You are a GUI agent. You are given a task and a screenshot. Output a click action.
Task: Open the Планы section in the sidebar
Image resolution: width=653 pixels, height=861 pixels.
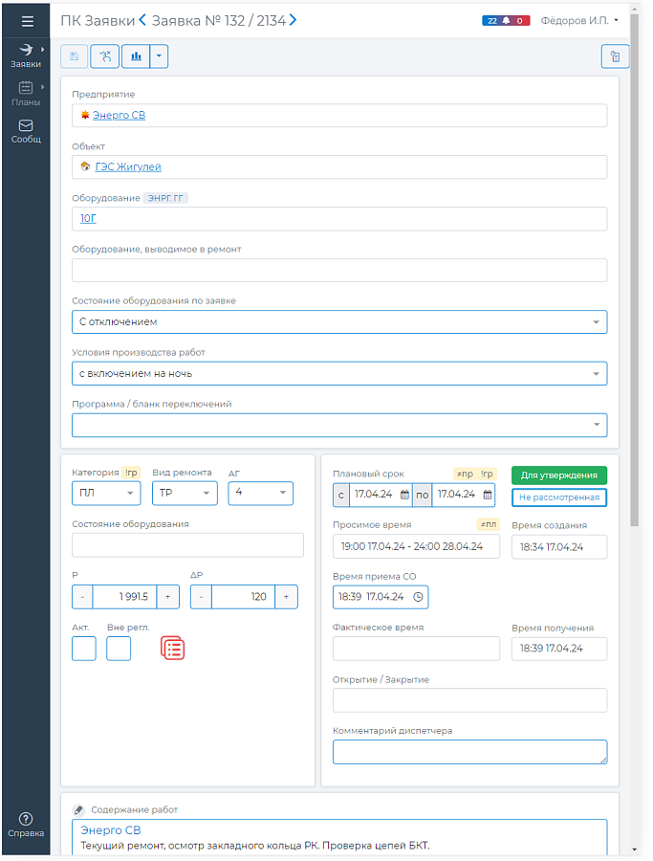click(x=26, y=94)
